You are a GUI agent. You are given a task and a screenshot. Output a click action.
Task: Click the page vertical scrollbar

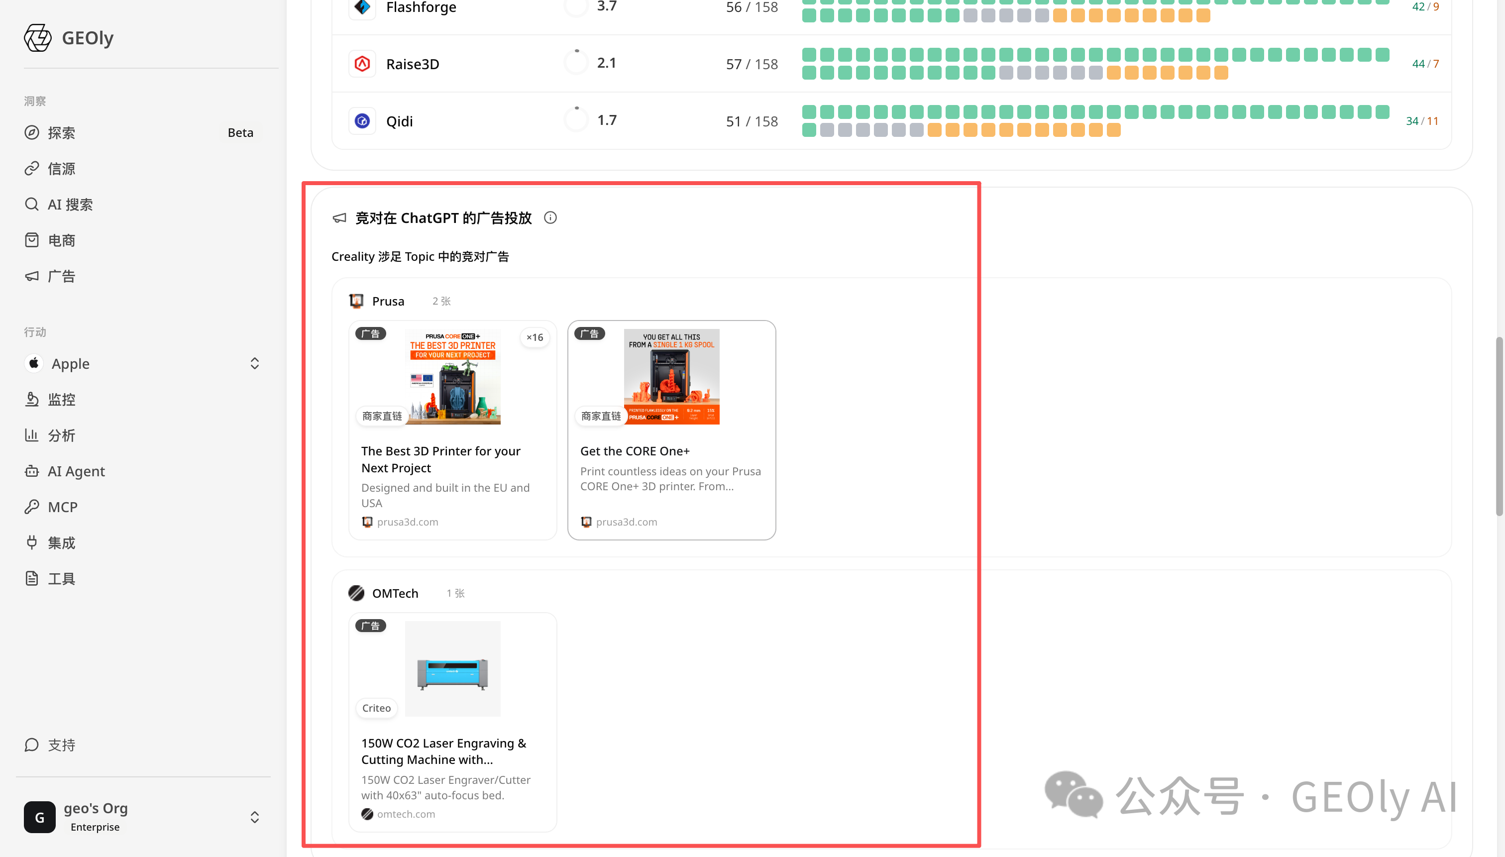coord(1500,427)
